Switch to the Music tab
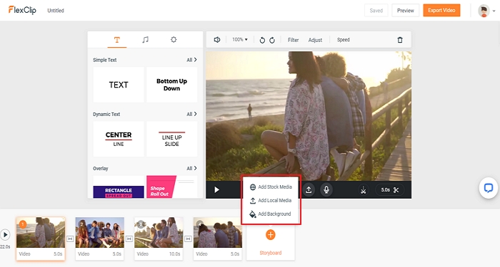500x267 pixels. [145, 40]
